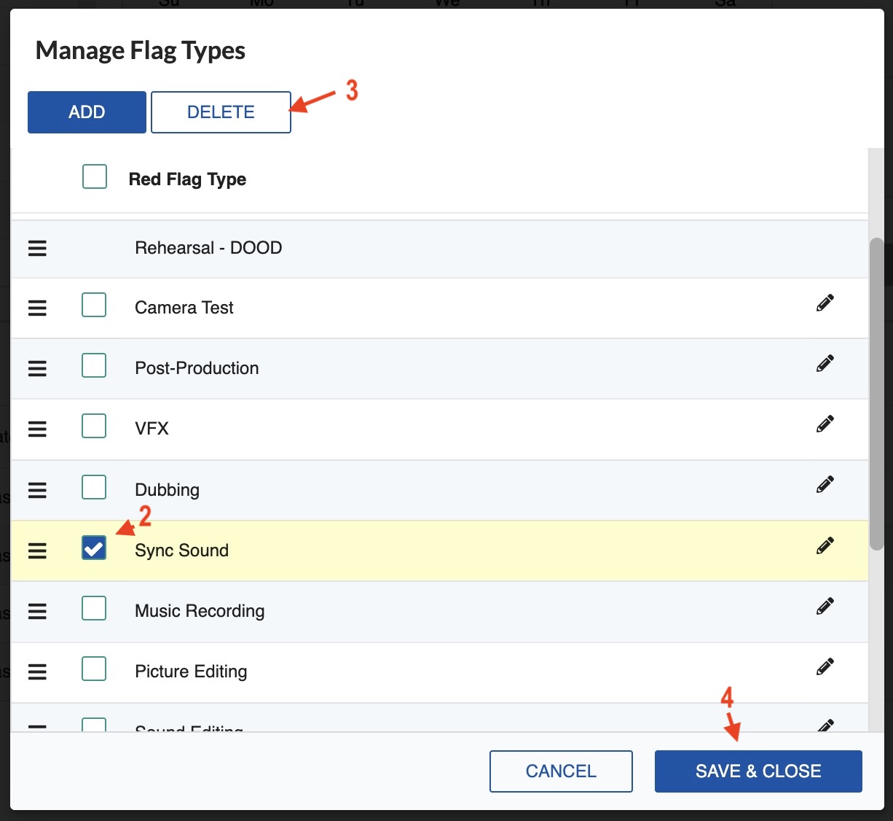This screenshot has width=893, height=821.
Task: Edit the Picture Editing flag type
Action: (825, 667)
